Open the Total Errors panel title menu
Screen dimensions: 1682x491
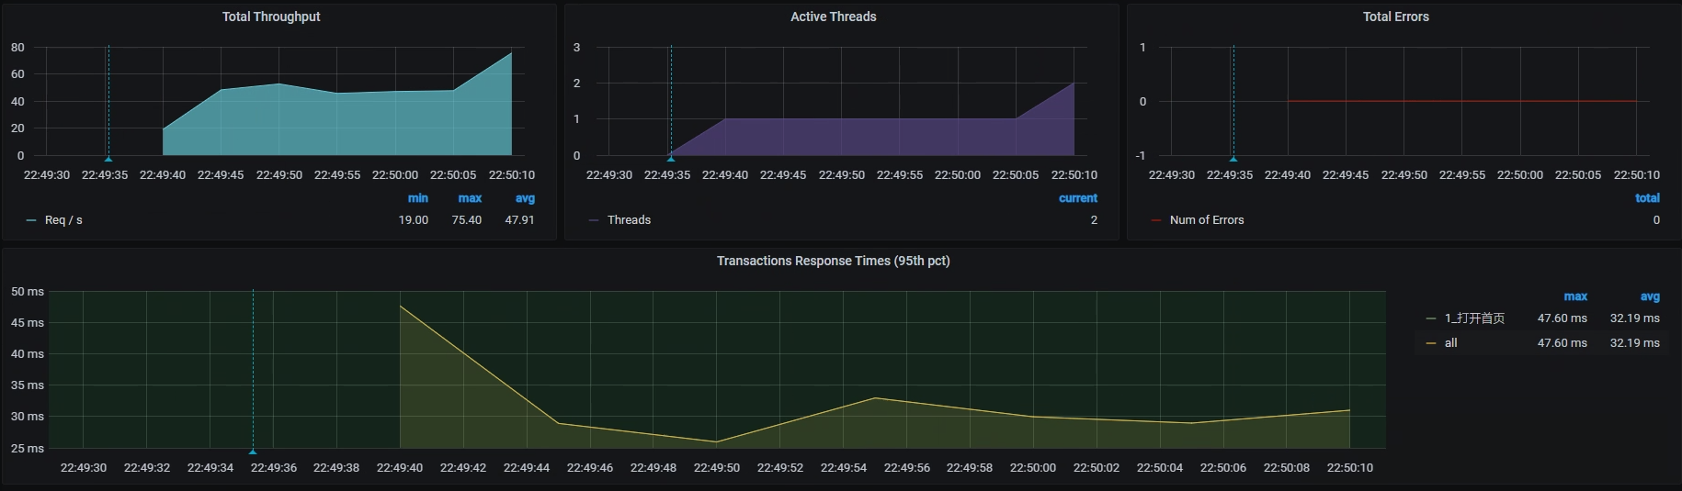tap(1395, 17)
